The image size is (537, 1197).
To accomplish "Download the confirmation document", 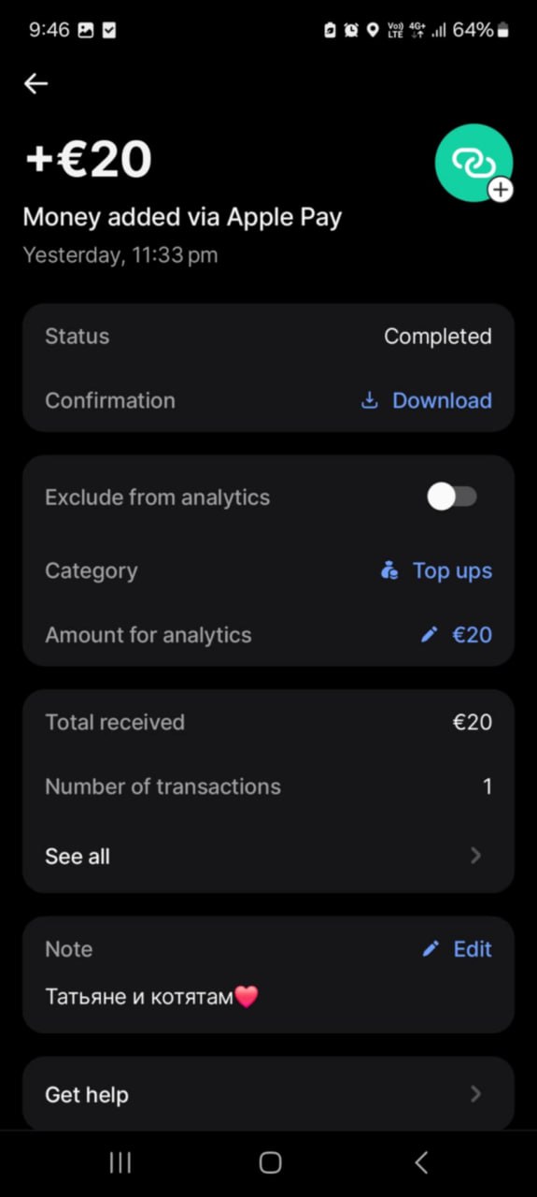I will click(x=427, y=400).
